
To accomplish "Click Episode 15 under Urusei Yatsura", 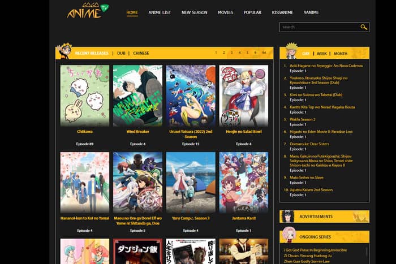I will [191, 144].
